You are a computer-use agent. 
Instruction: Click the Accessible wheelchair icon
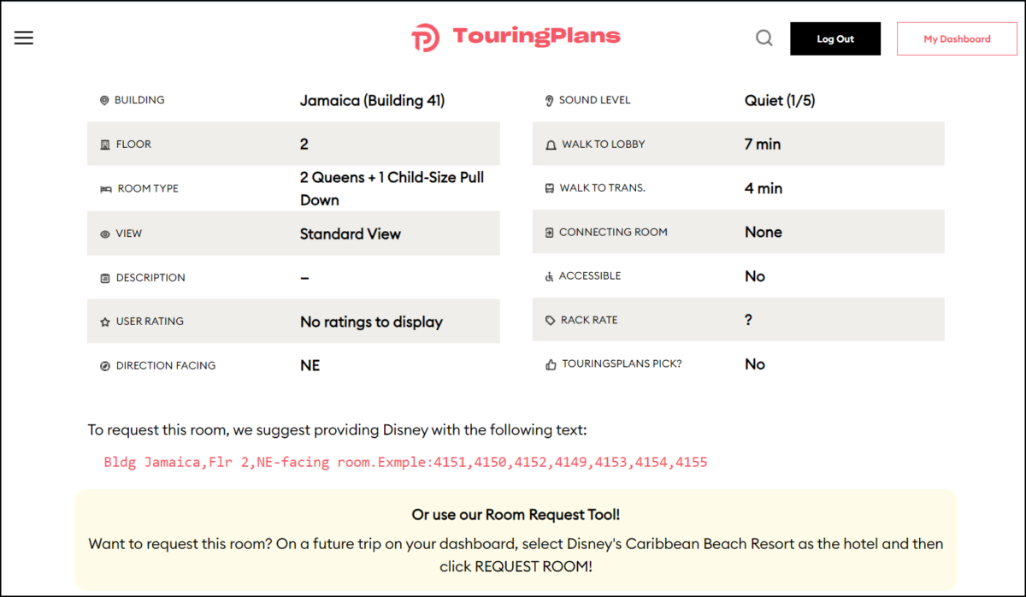pos(548,275)
